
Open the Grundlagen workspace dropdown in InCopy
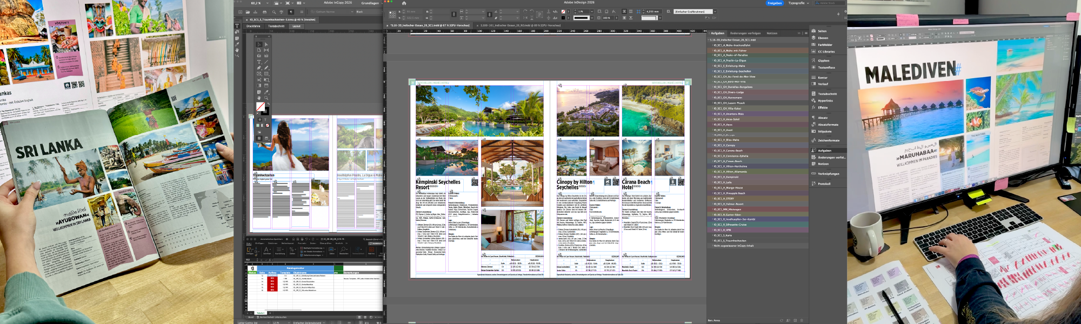pyautogui.click(x=372, y=3)
